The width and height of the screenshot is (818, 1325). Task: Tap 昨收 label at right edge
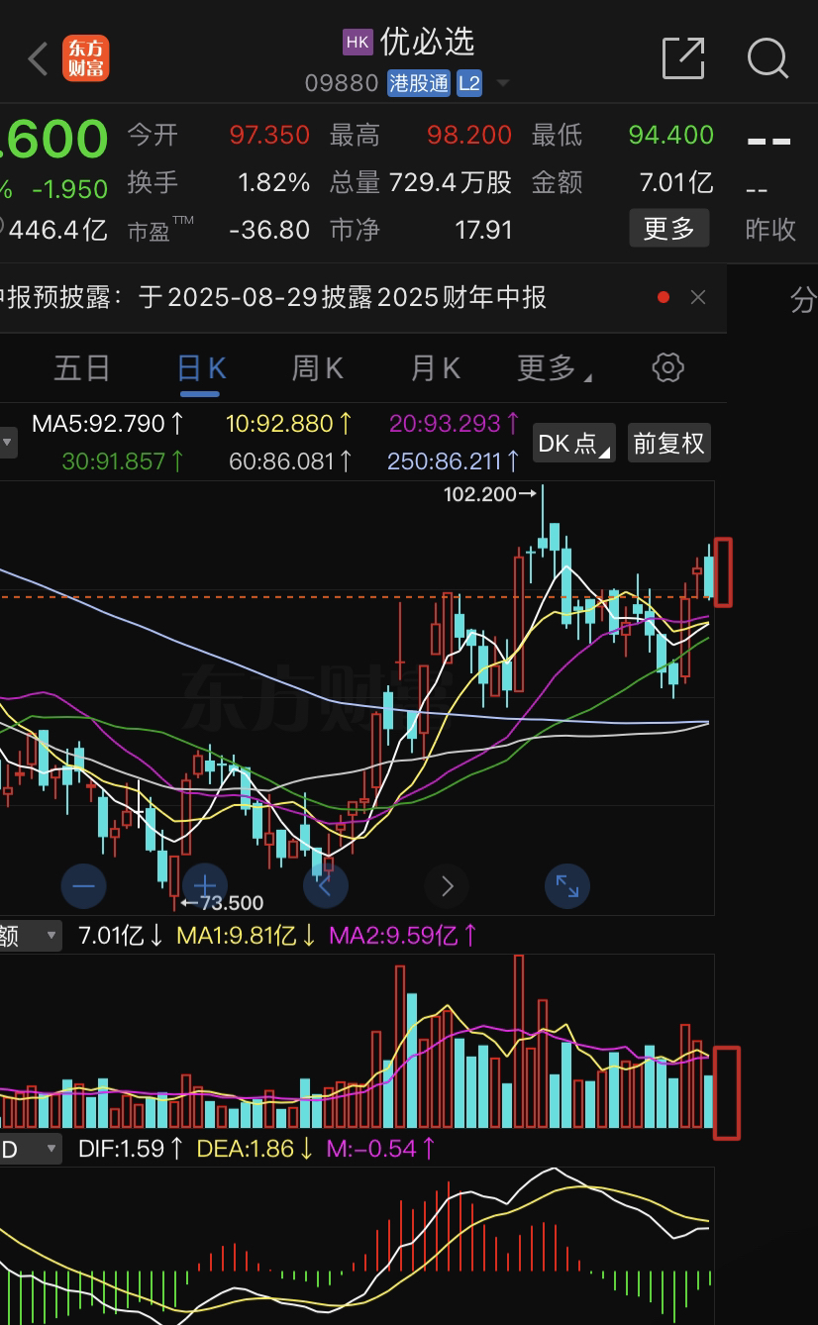(x=770, y=230)
